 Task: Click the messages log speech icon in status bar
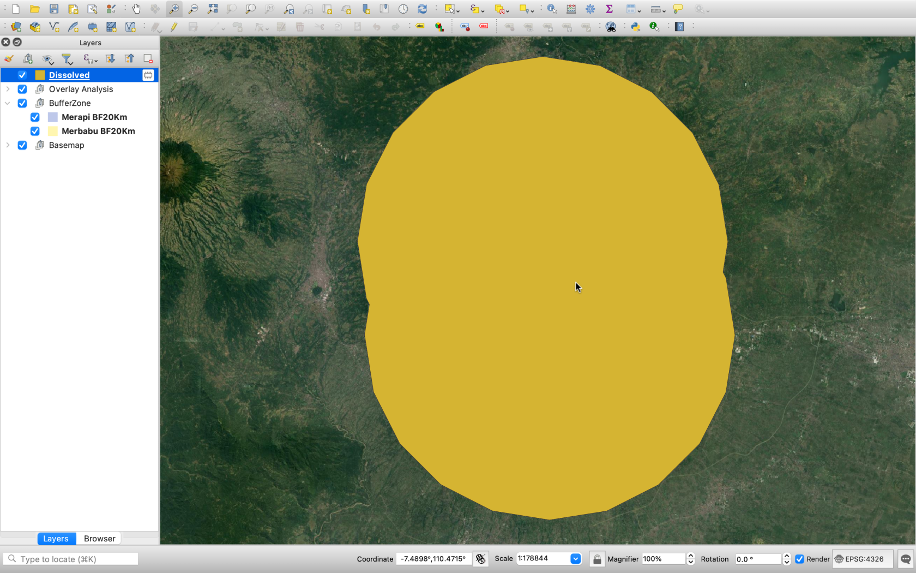(x=906, y=559)
